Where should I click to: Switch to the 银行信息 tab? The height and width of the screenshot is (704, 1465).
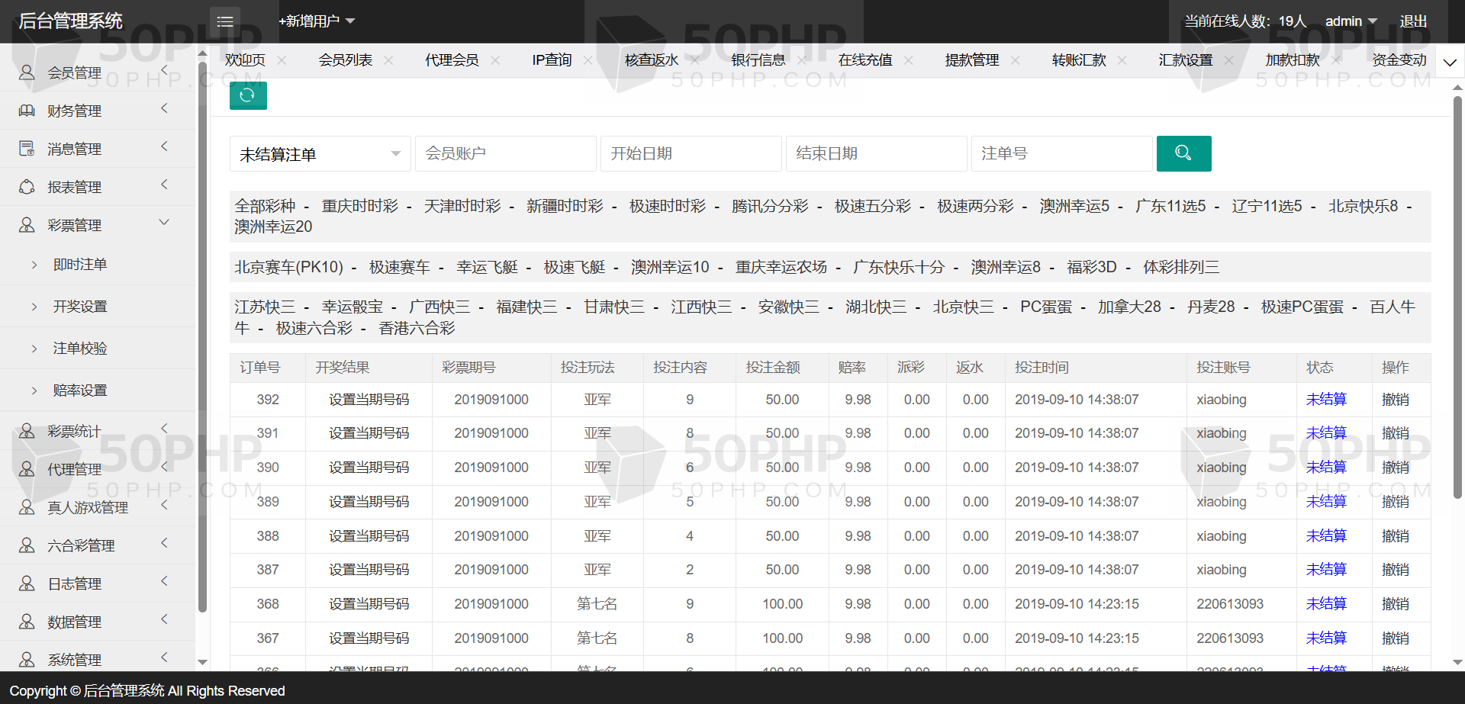tap(758, 60)
